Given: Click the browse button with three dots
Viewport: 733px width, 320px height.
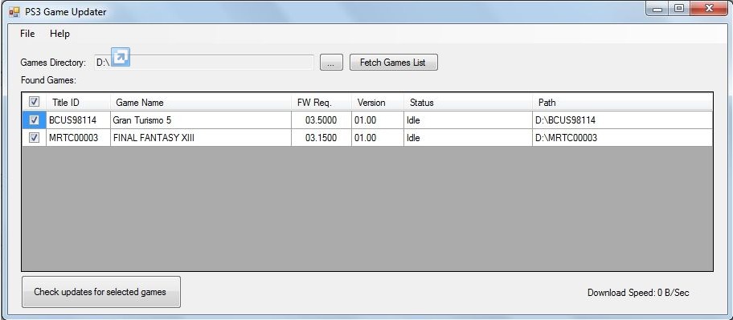Looking at the screenshot, I should pyautogui.click(x=331, y=63).
